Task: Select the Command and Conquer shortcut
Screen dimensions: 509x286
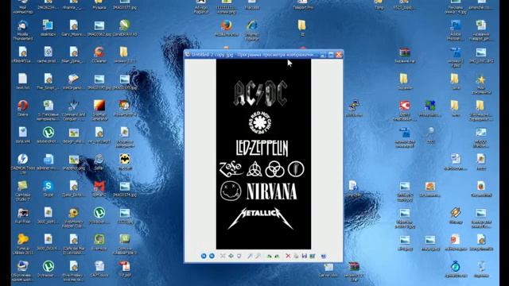Action: [x=74, y=110]
